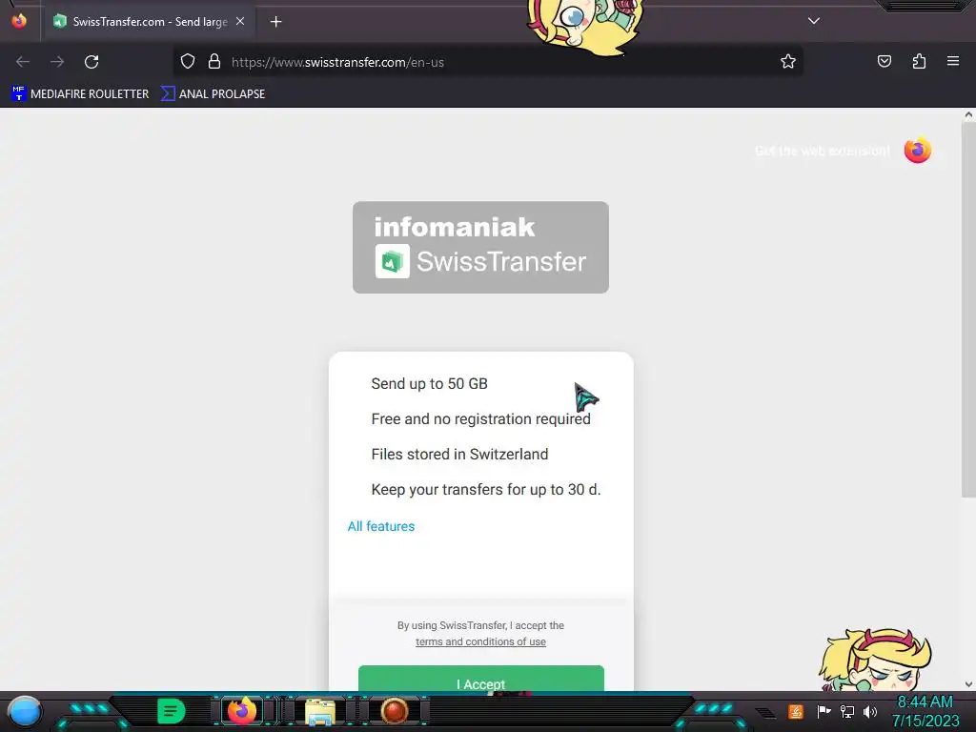Open terms and conditions of use link
This screenshot has width=976, height=732.
tap(480, 641)
